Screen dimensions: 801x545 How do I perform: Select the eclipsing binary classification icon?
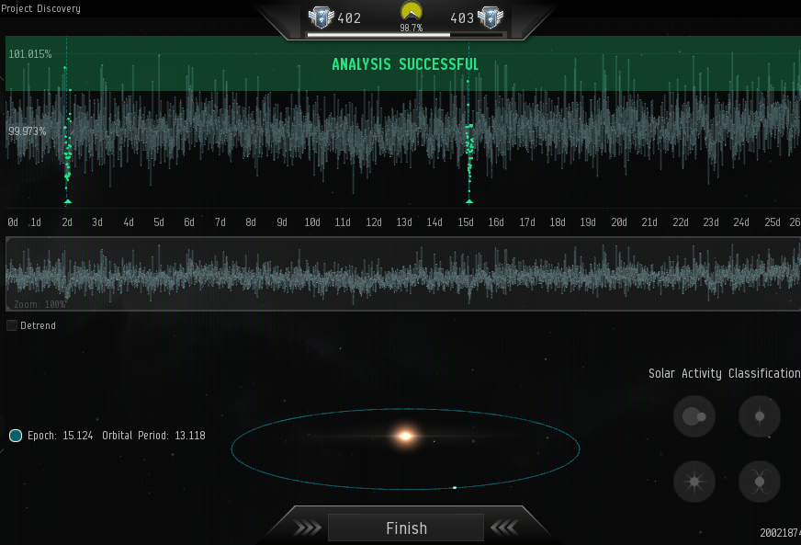pos(694,416)
